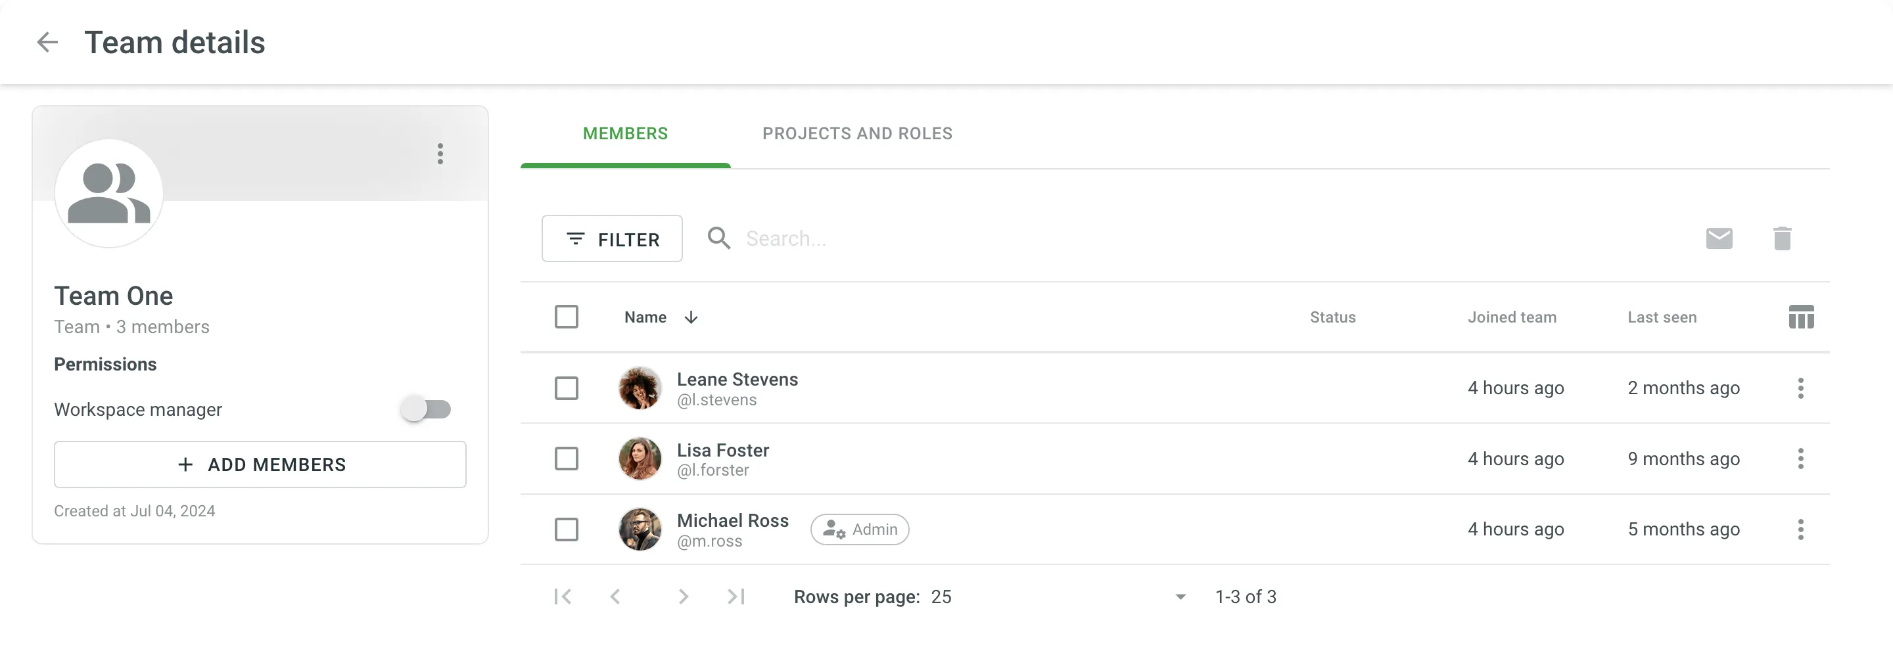Screen dimensions: 1893x653
Task: Open the Team One card options menu
Action: (x=440, y=154)
